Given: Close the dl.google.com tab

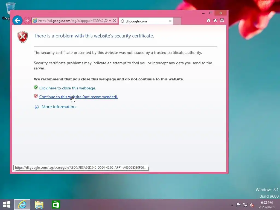Looking at the screenshot, I should click(x=170, y=21).
